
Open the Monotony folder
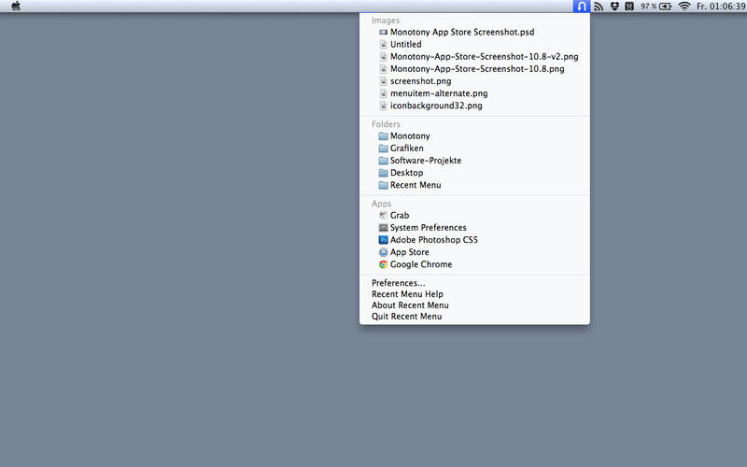point(474,135)
